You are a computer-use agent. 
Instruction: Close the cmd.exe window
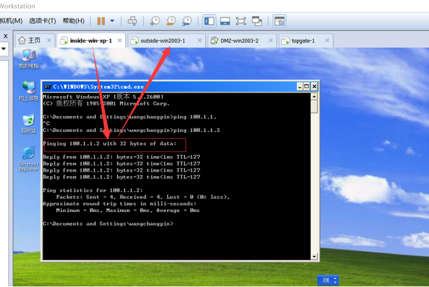click(314, 87)
